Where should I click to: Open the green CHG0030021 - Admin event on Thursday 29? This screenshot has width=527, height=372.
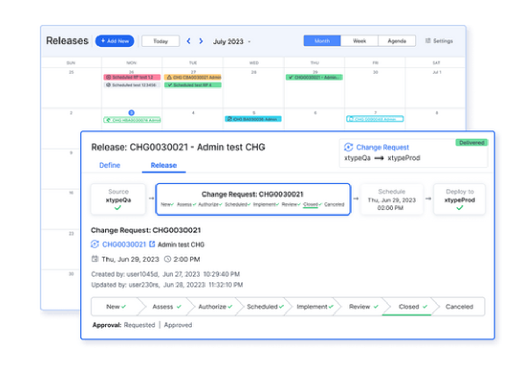314,77
